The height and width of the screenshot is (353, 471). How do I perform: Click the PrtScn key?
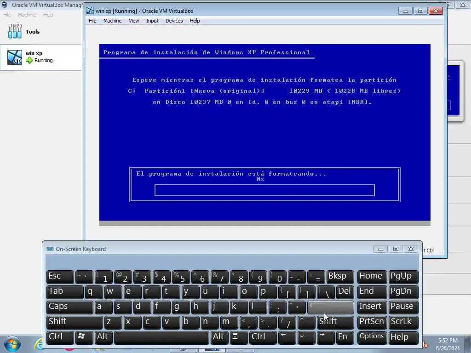(x=372, y=322)
